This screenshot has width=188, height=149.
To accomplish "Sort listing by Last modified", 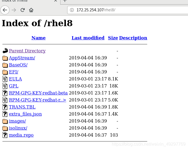I will [x=88, y=38].
